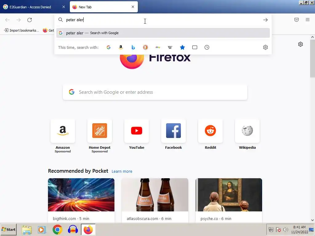The width and height of the screenshot is (315, 236).
Task: Launch media player from taskbar
Action: coord(42,230)
